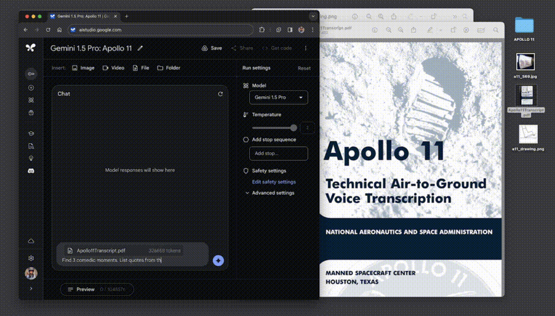Open AI Studio header three-dot menu
The height and width of the screenshot is (316, 555).
pos(306,48)
